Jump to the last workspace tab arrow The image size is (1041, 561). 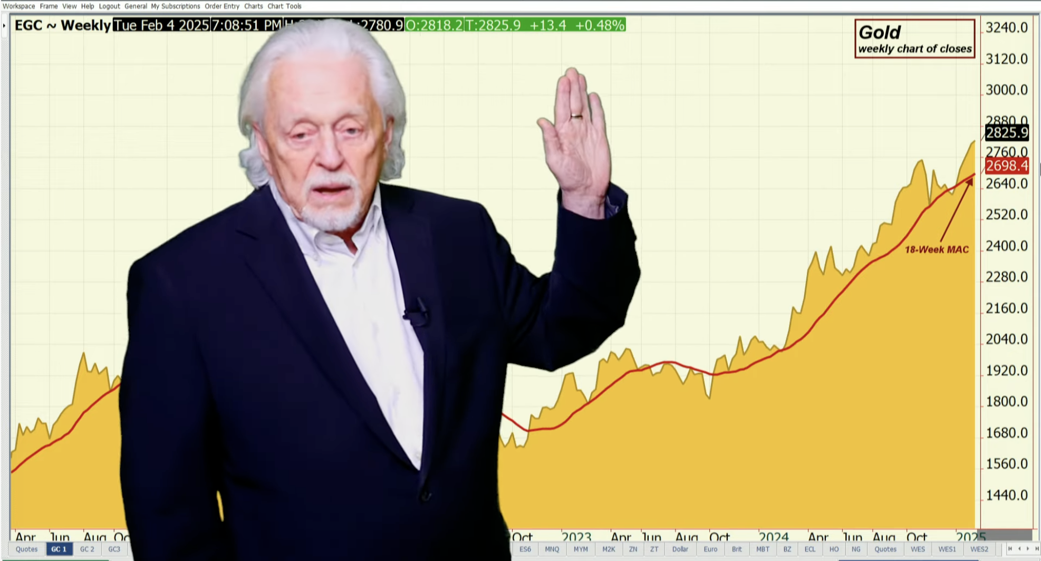point(1037,549)
